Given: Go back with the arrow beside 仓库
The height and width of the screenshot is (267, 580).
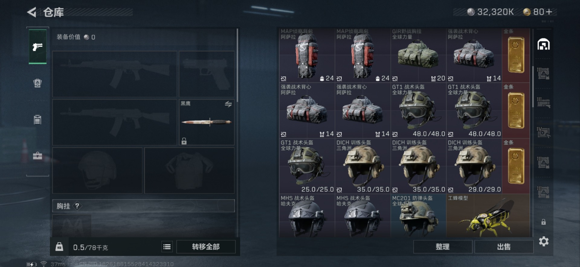Looking at the screenshot, I should (32, 12).
